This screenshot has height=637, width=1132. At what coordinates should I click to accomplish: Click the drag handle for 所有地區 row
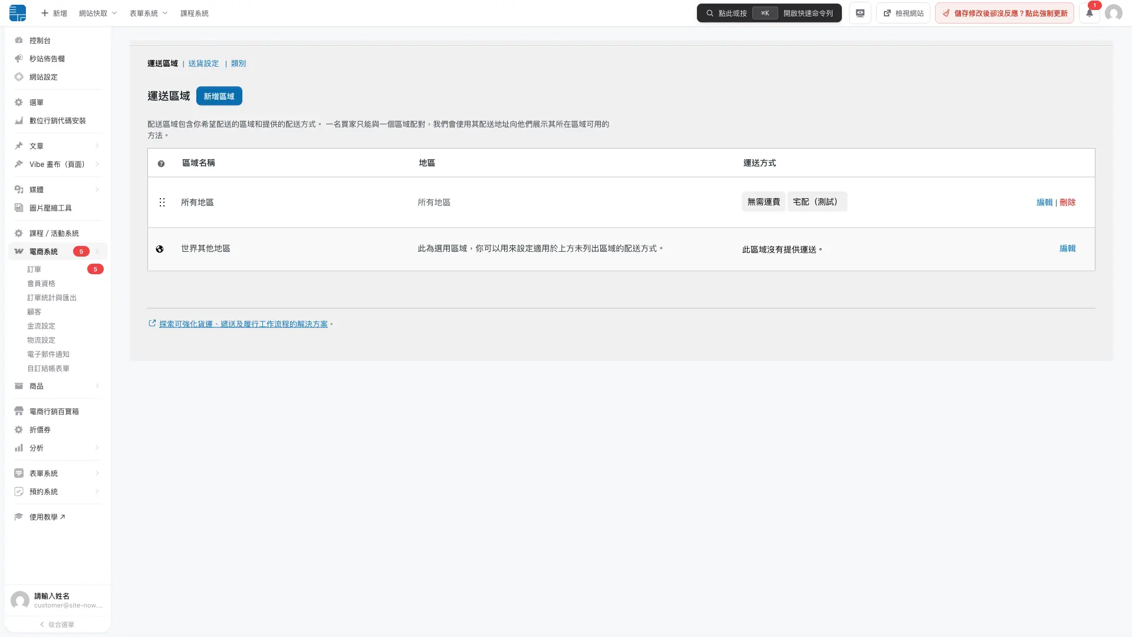tap(162, 202)
